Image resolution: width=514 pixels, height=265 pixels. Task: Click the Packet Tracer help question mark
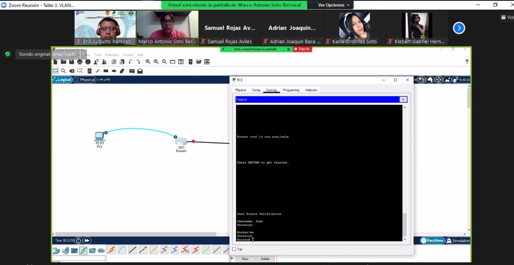(x=467, y=62)
